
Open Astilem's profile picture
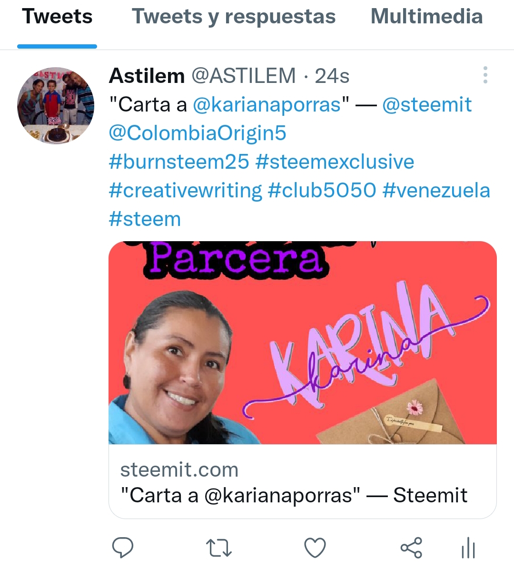56,106
